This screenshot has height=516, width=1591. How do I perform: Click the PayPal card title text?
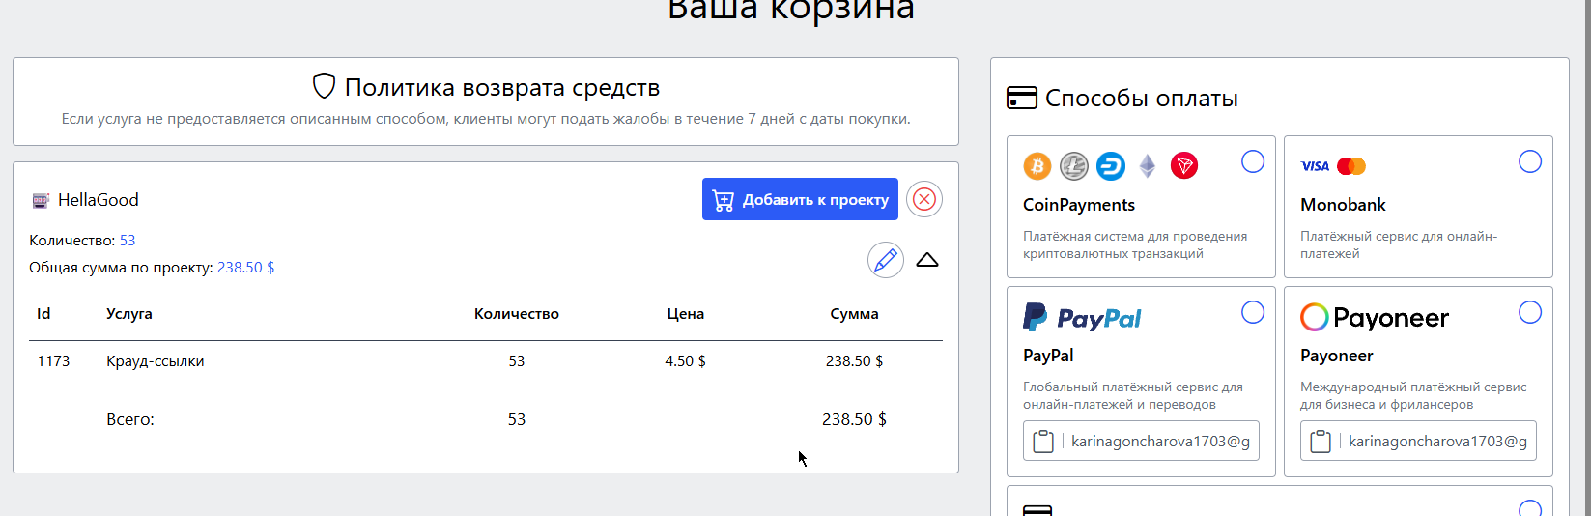(1048, 356)
